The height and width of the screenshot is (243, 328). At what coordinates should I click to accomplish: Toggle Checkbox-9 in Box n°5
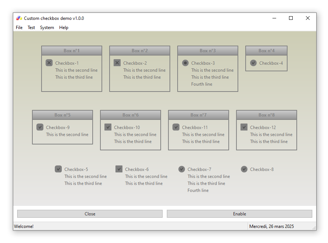(x=40, y=127)
